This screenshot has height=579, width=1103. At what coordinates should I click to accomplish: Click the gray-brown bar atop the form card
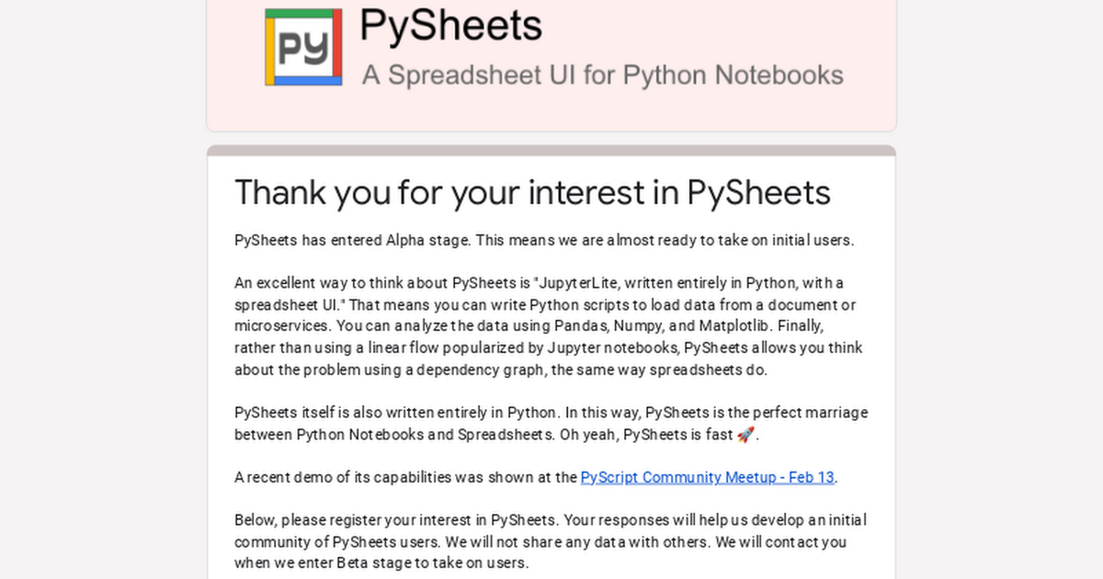[551, 151]
